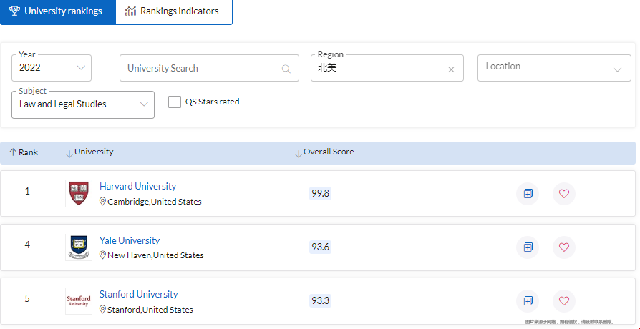
Task: Favorite Yale University with heart icon
Action: (563, 247)
